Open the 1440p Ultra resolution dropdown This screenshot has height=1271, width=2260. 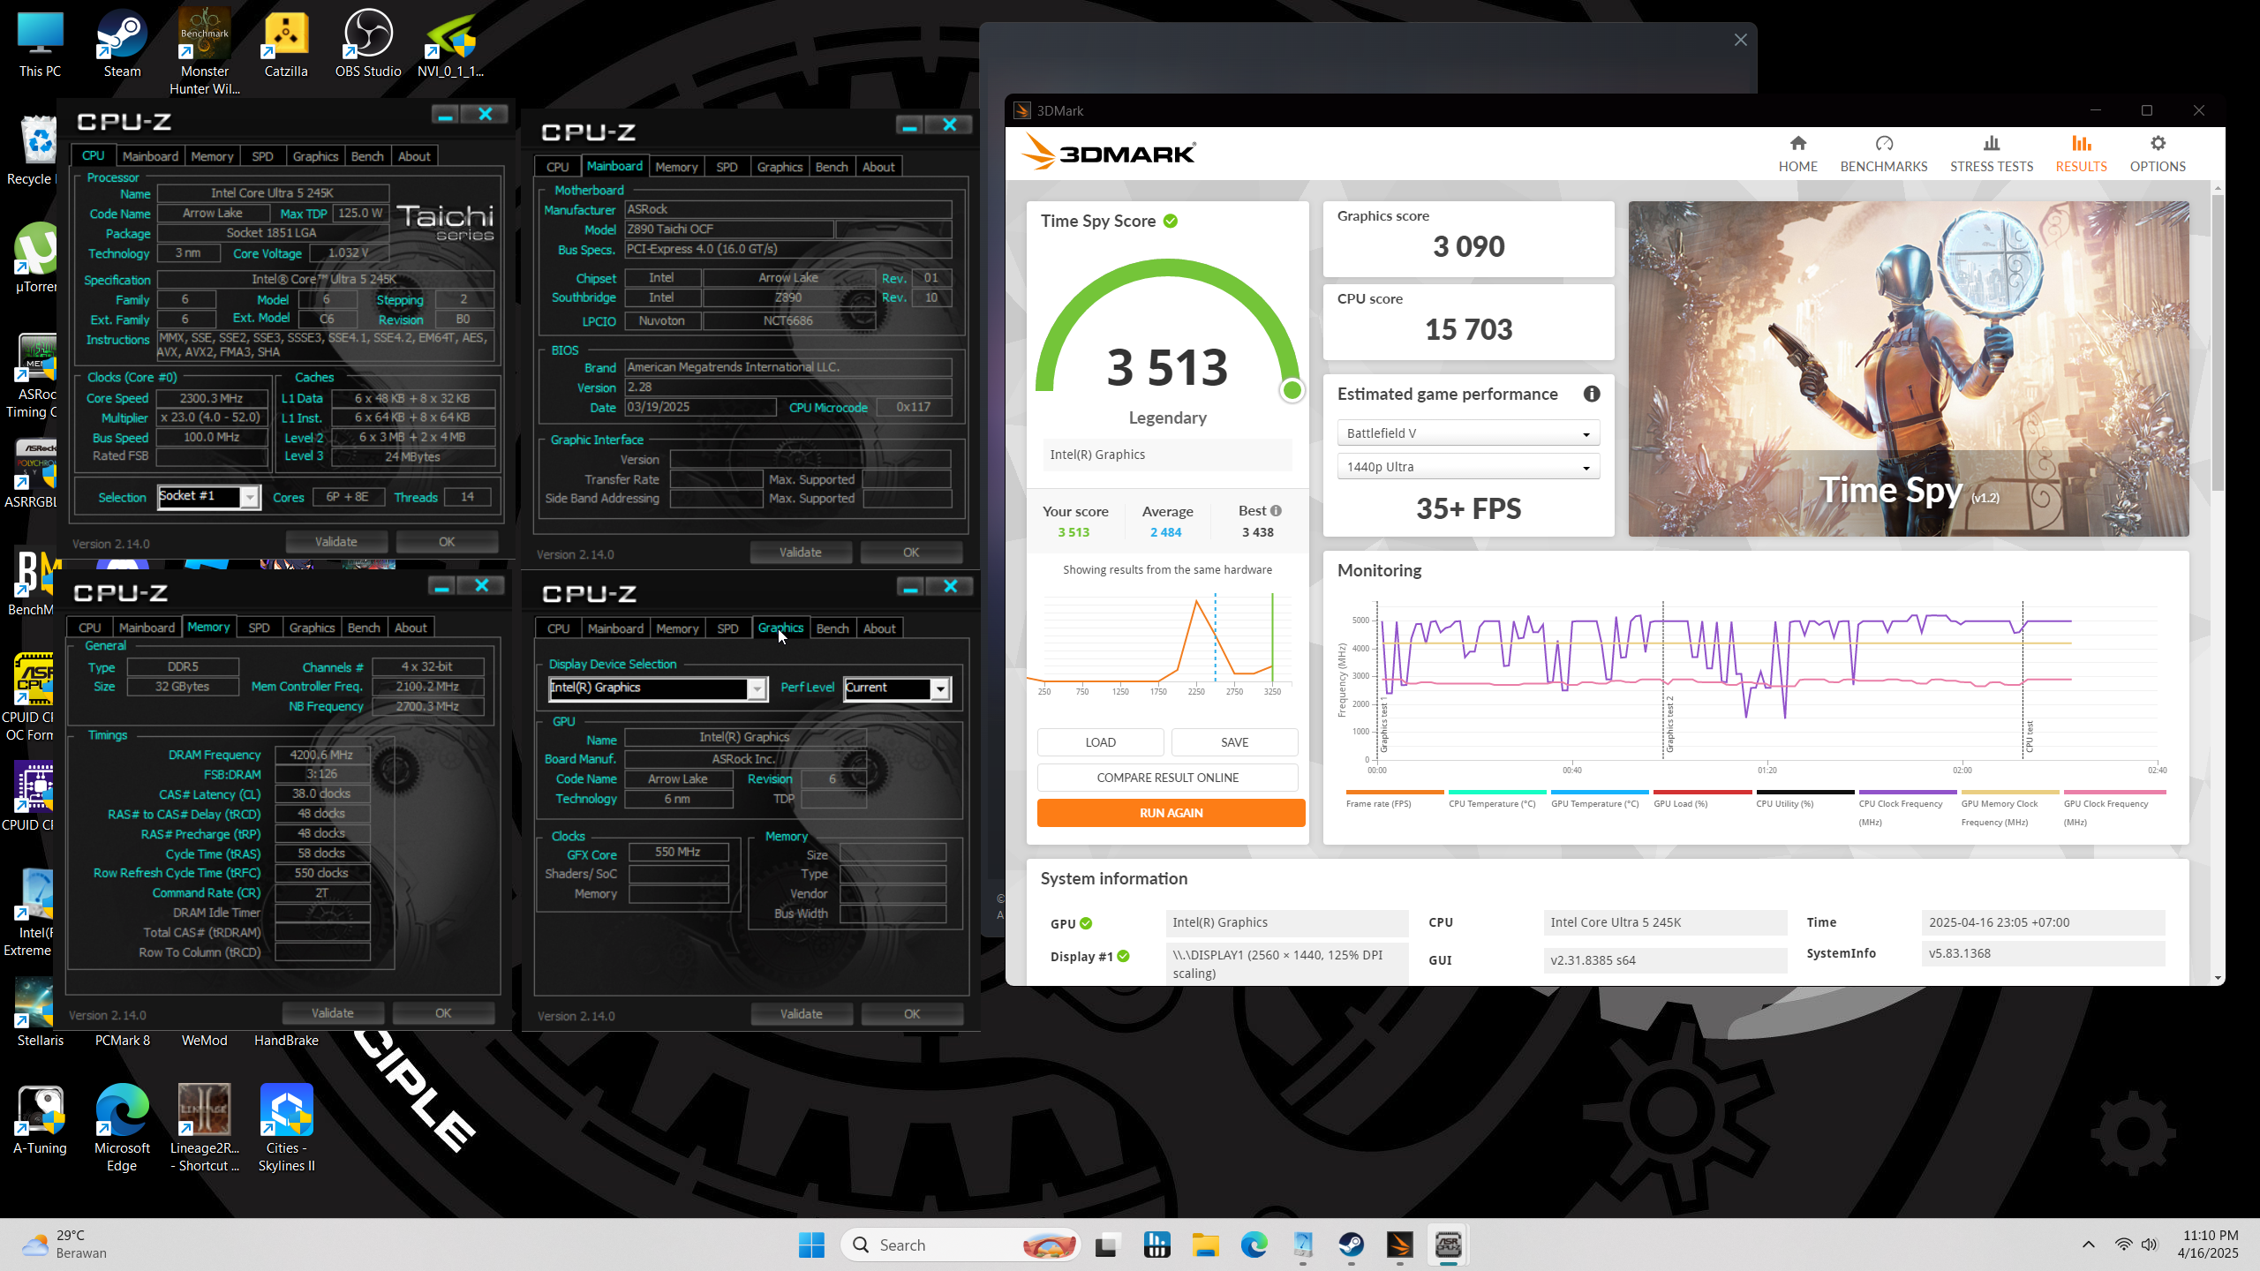(x=1468, y=467)
